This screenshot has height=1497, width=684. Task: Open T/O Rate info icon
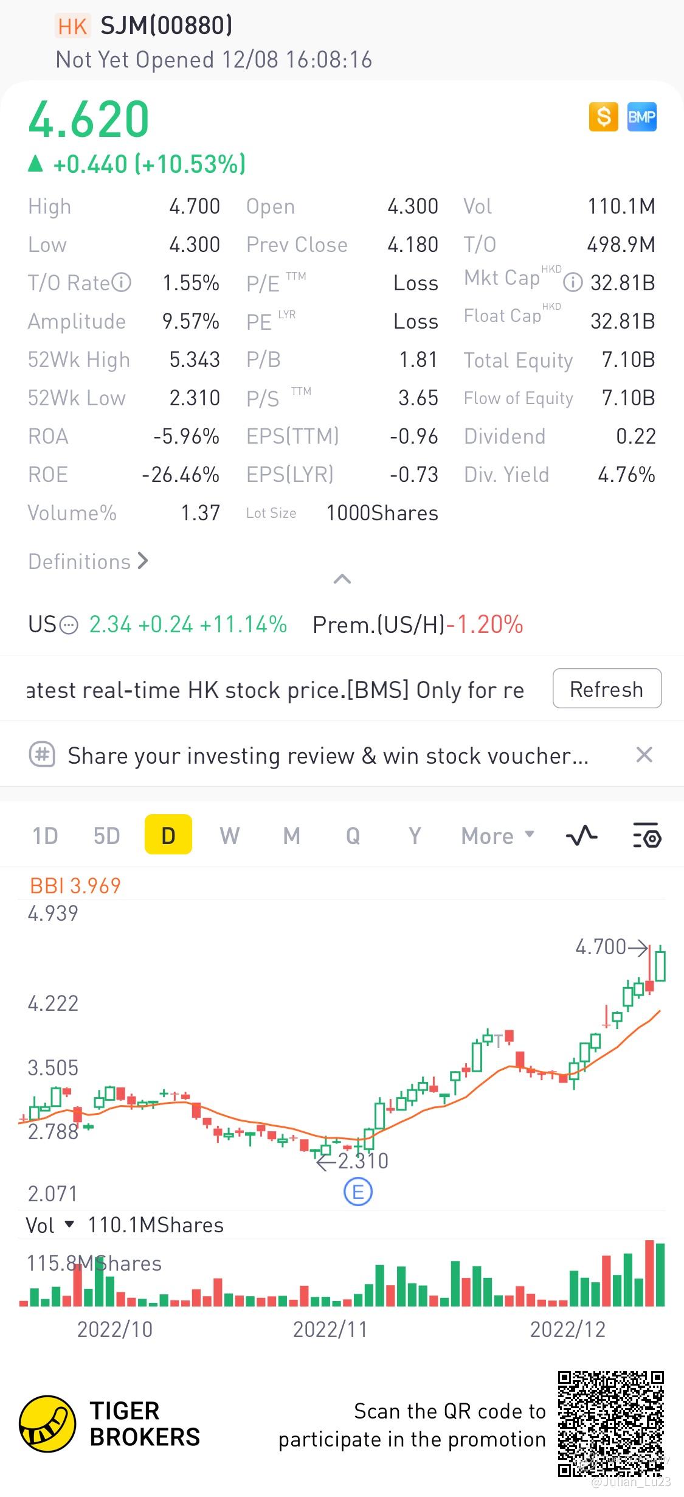click(x=122, y=282)
